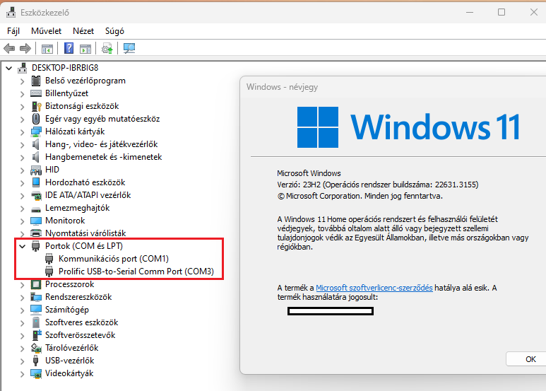Click the Monitorok display icon
Screen dimensions: 546x391
point(35,221)
